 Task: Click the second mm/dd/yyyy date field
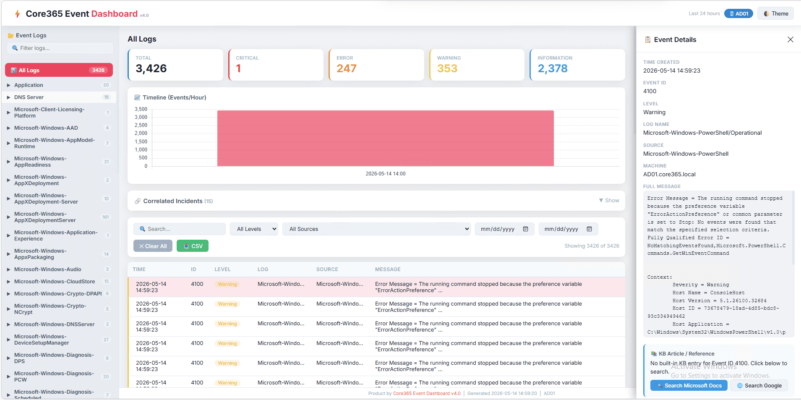pos(569,229)
